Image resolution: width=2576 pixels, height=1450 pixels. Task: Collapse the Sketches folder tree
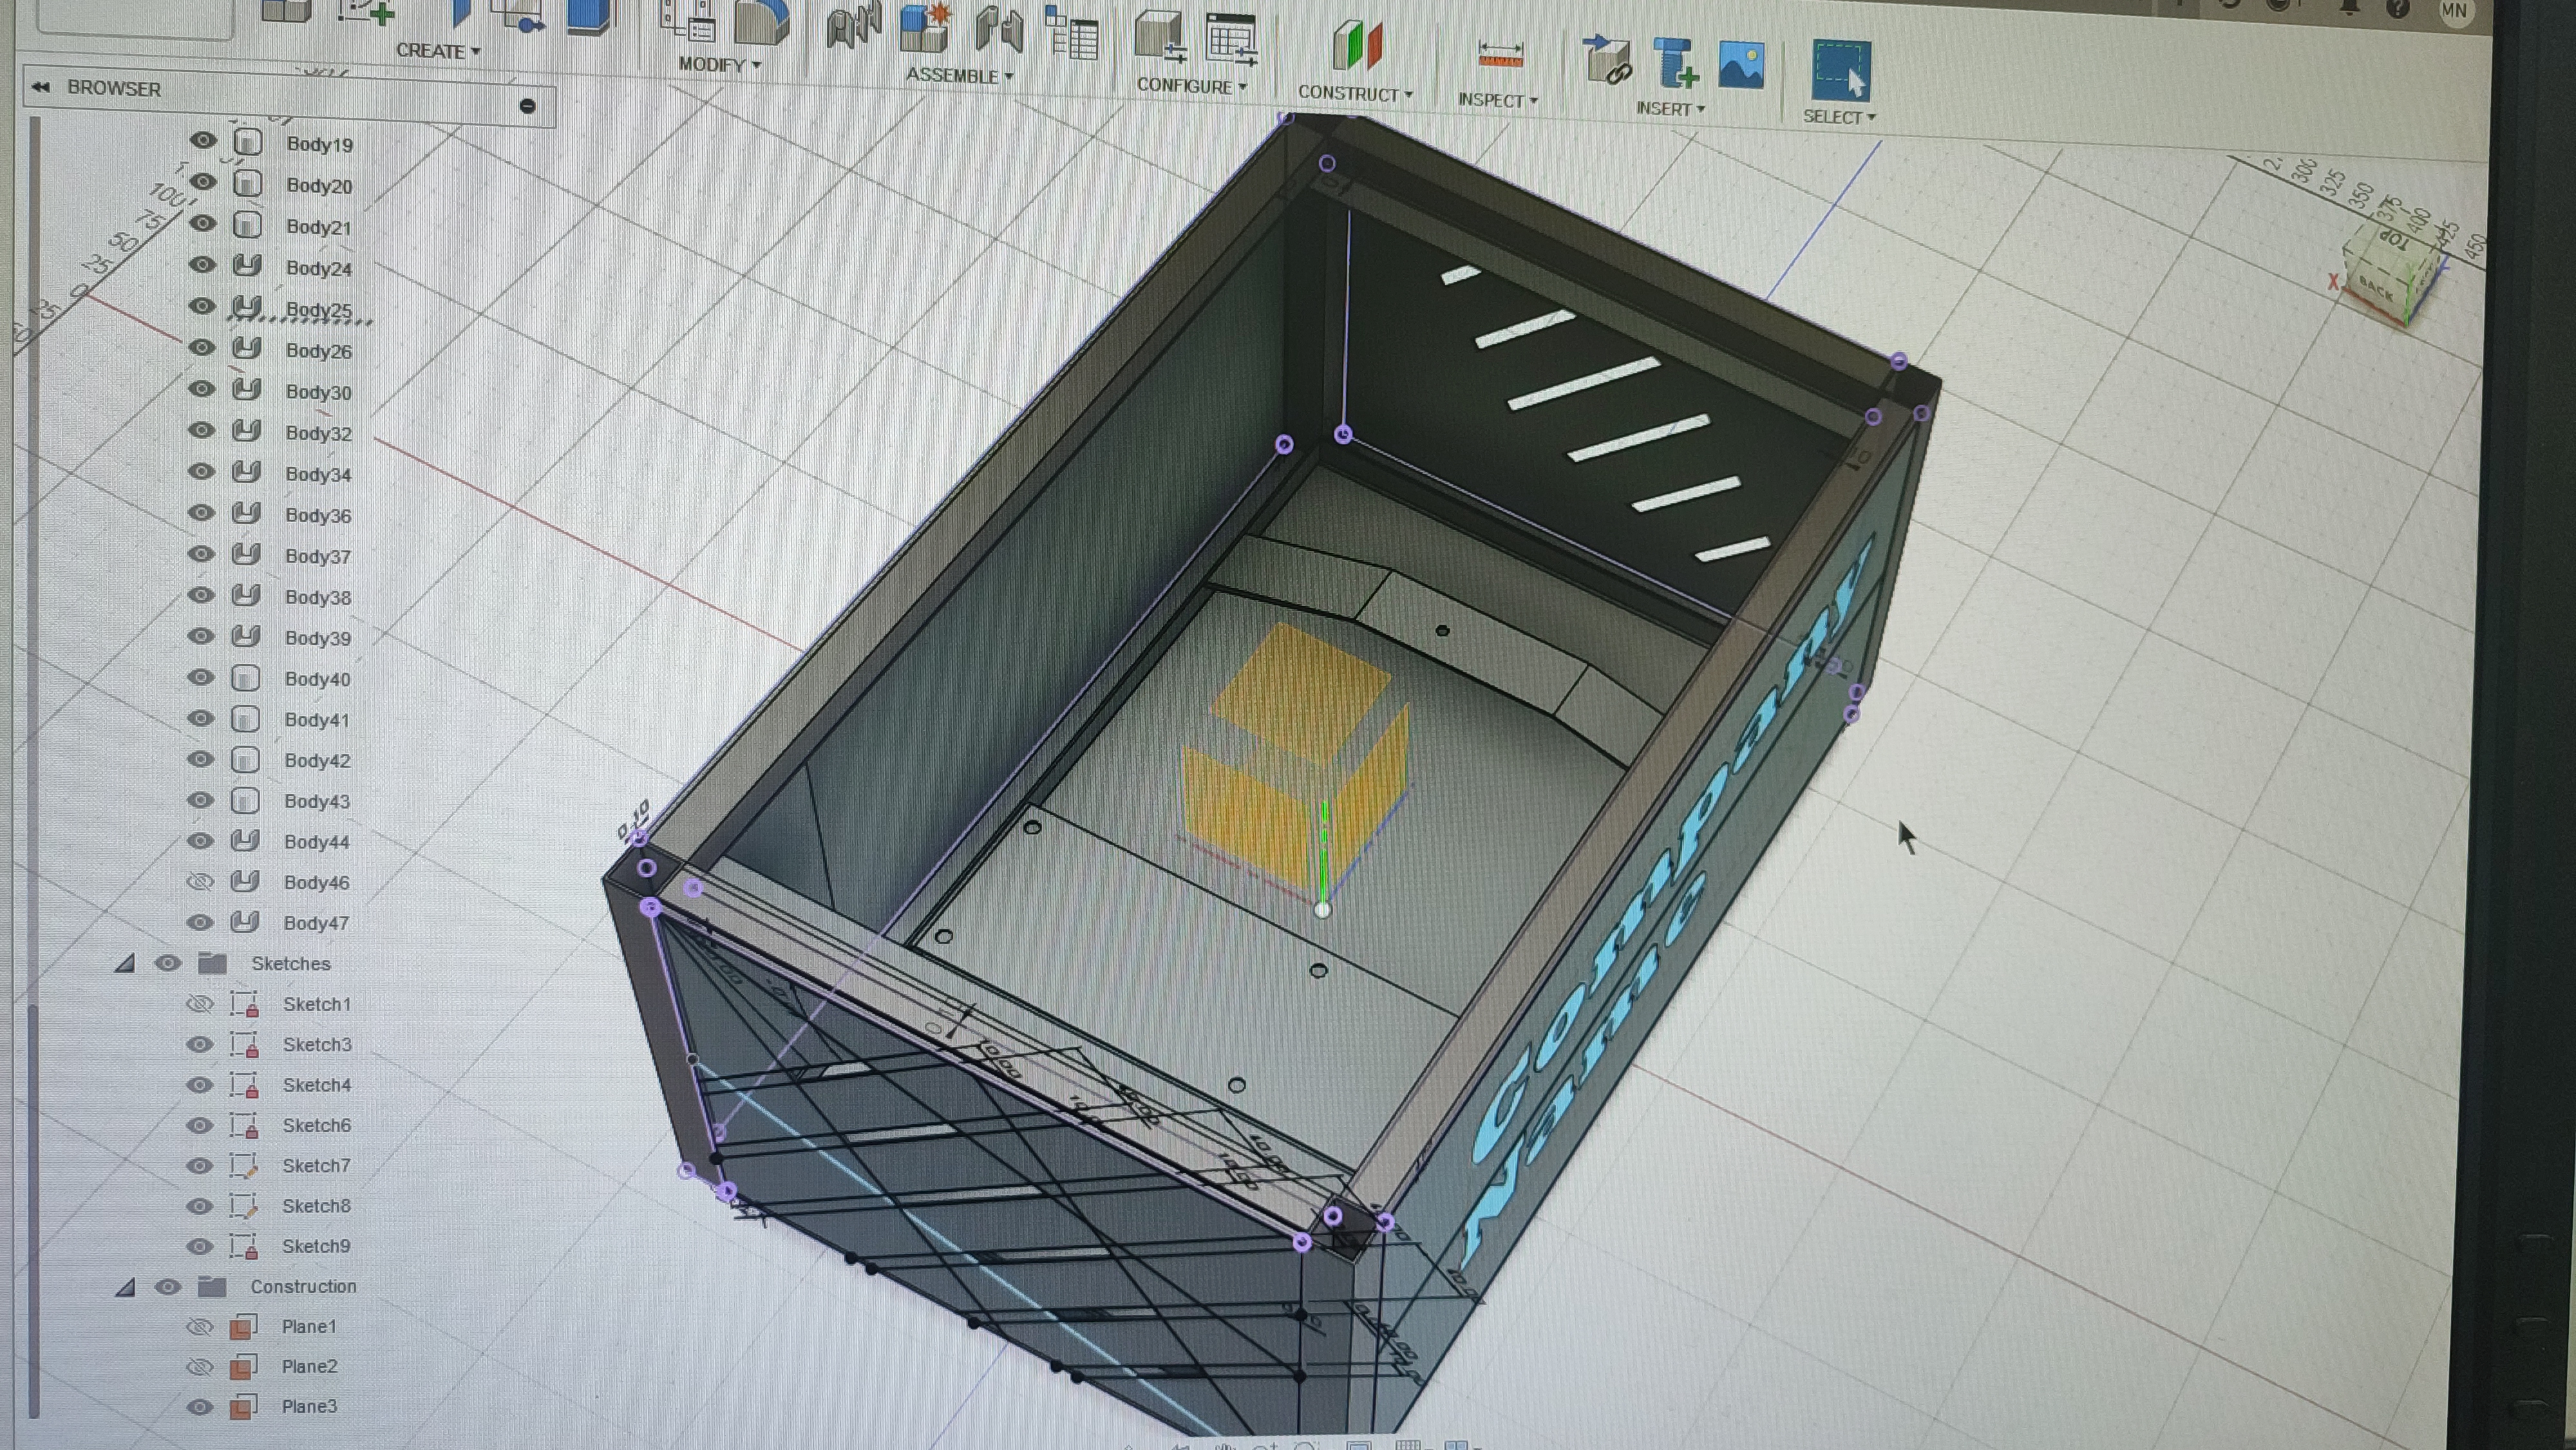(x=125, y=964)
